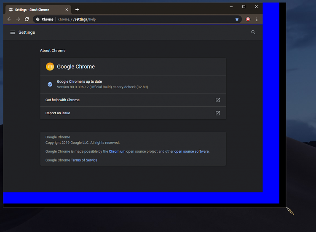Viewport: 316px width, 232px height.
Task: Toggle the bookmark star
Action: pyautogui.click(x=237, y=19)
